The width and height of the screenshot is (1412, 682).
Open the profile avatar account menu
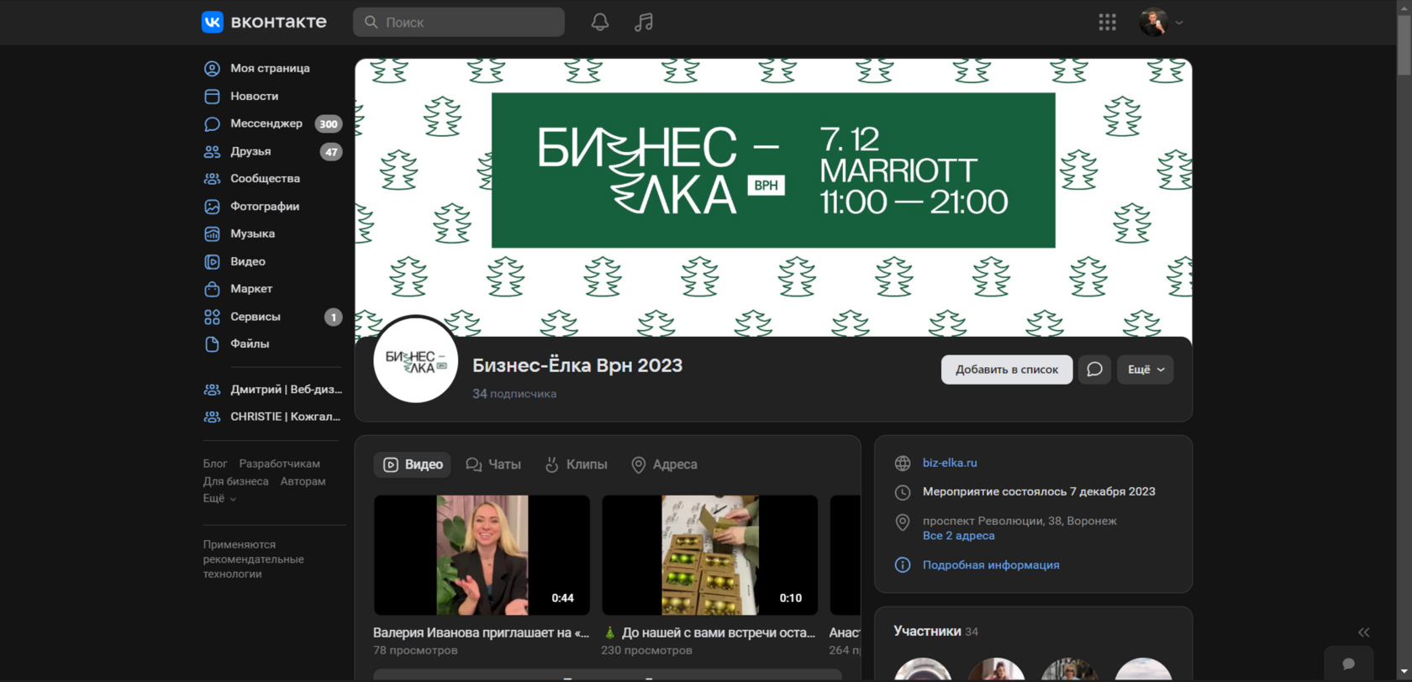pos(1162,22)
